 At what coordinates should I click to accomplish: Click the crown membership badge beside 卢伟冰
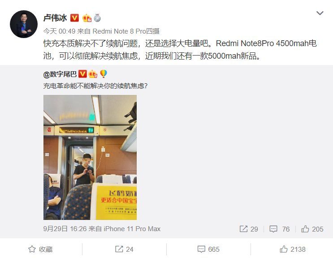click(87, 18)
